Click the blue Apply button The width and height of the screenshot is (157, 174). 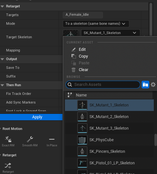coord(31,117)
